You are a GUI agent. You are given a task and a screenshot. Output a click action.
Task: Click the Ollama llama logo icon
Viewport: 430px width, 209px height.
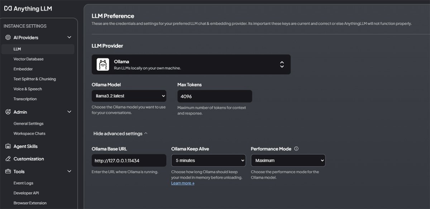103,65
